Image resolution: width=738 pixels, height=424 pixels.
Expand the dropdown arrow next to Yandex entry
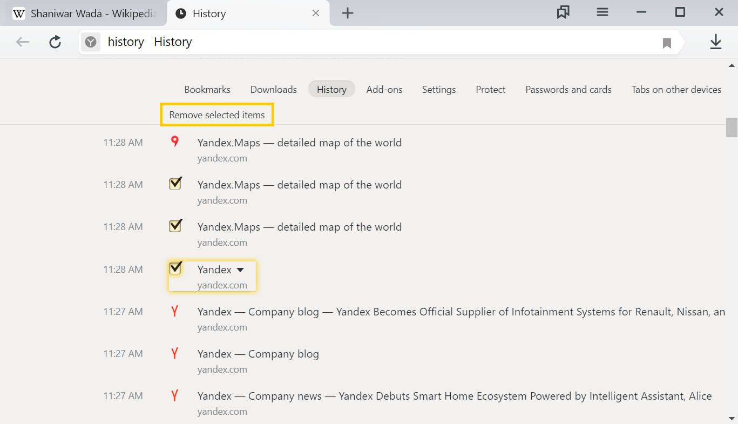[240, 270]
